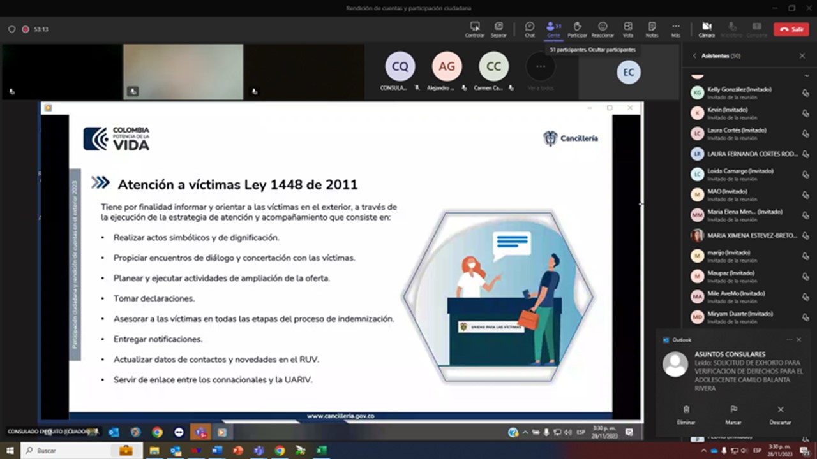The width and height of the screenshot is (817, 459).
Task: Open Outlook notification options (three dots)
Action: (789, 340)
